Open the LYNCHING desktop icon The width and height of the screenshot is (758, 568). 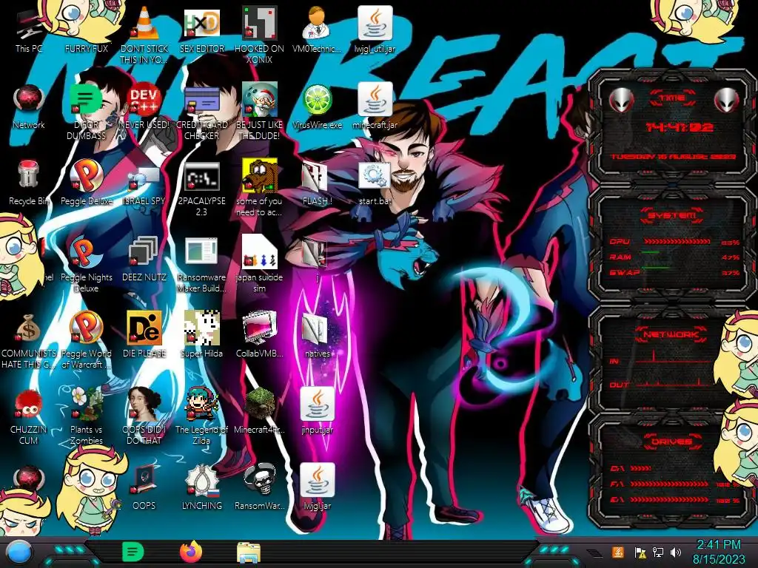201,481
